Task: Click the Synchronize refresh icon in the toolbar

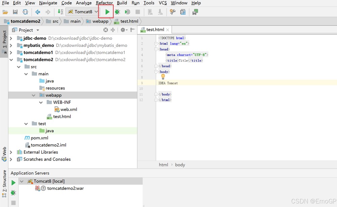Action: pyautogui.click(x=25, y=12)
